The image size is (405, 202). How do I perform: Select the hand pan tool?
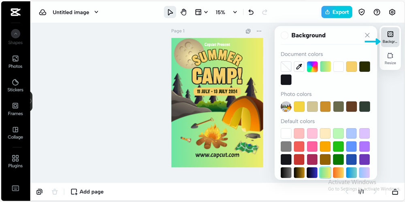[x=183, y=12]
